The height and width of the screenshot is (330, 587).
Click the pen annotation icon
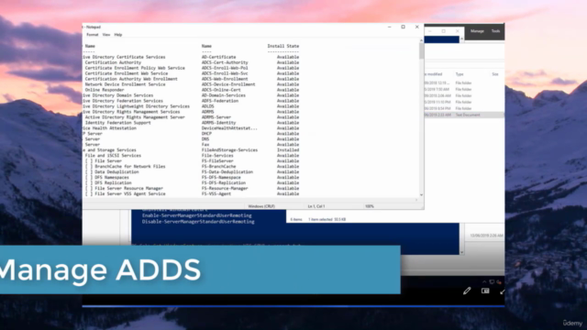click(x=467, y=291)
